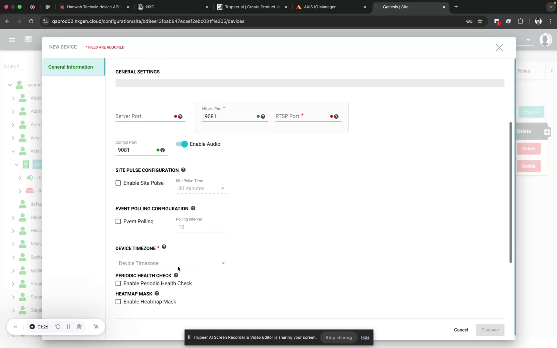The image size is (557, 348).
Task: Click the Site Pulse Configuration help icon
Action: 183,169
